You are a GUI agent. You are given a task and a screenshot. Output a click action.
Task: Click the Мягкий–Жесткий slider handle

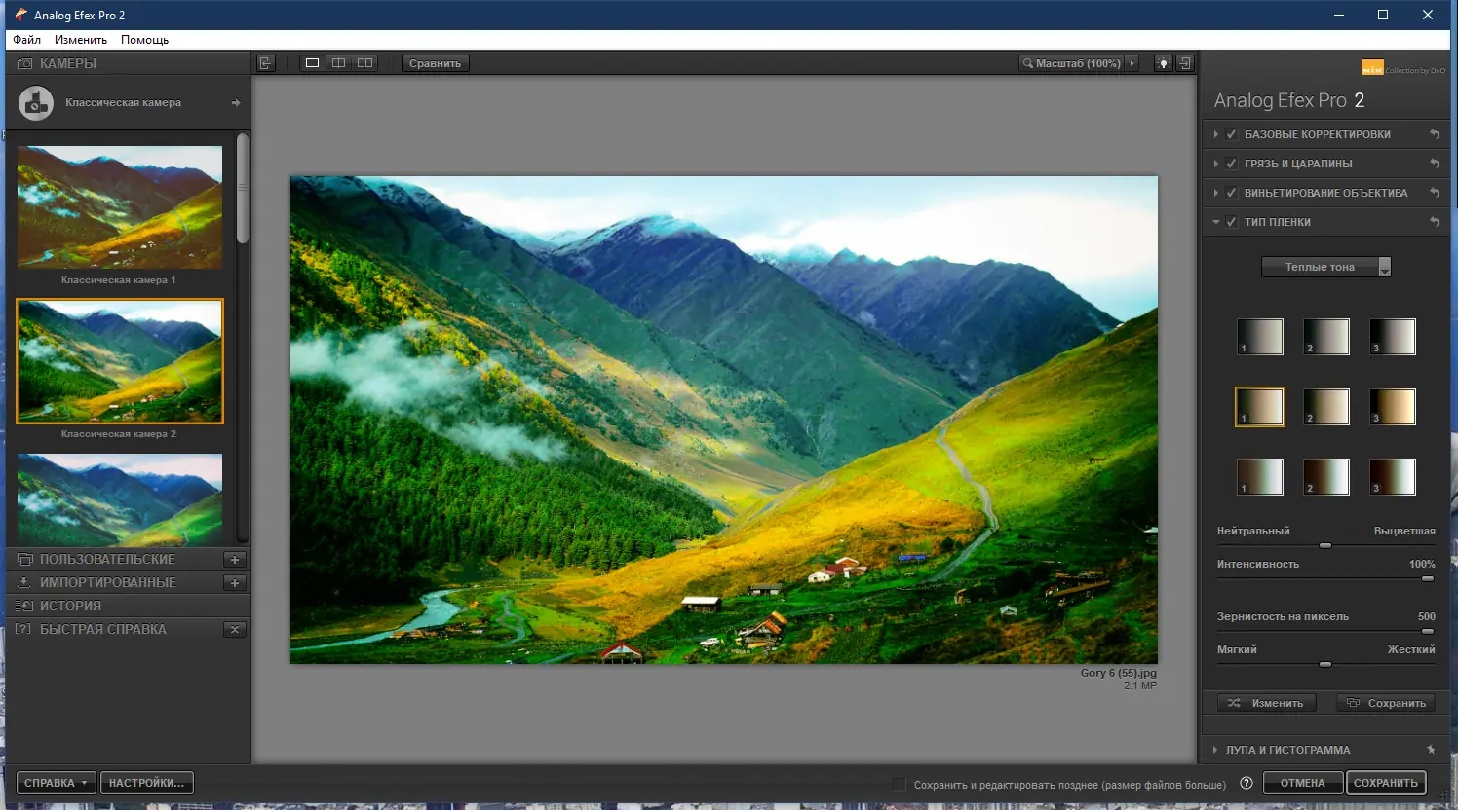click(1325, 664)
